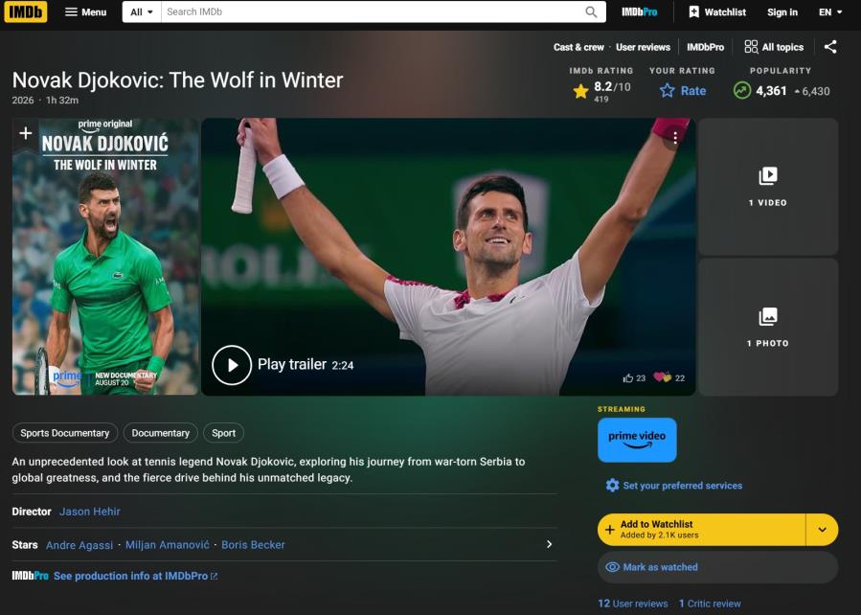
Task: See production info at IMDbPro
Action: (x=136, y=576)
